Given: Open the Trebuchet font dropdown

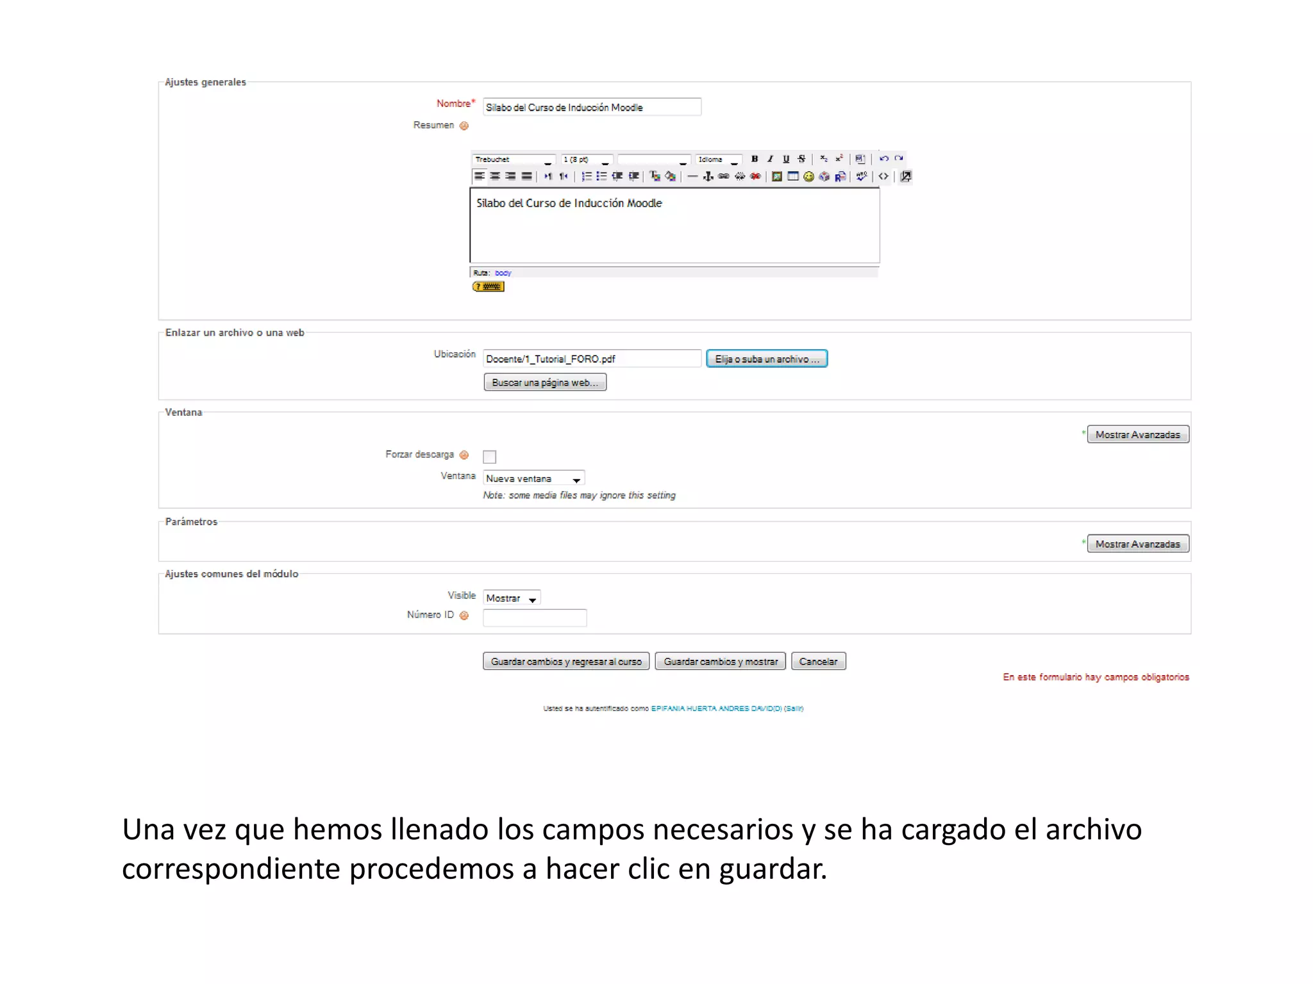Looking at the screenshot, I should pyautogui.click(x=514, y=159).
